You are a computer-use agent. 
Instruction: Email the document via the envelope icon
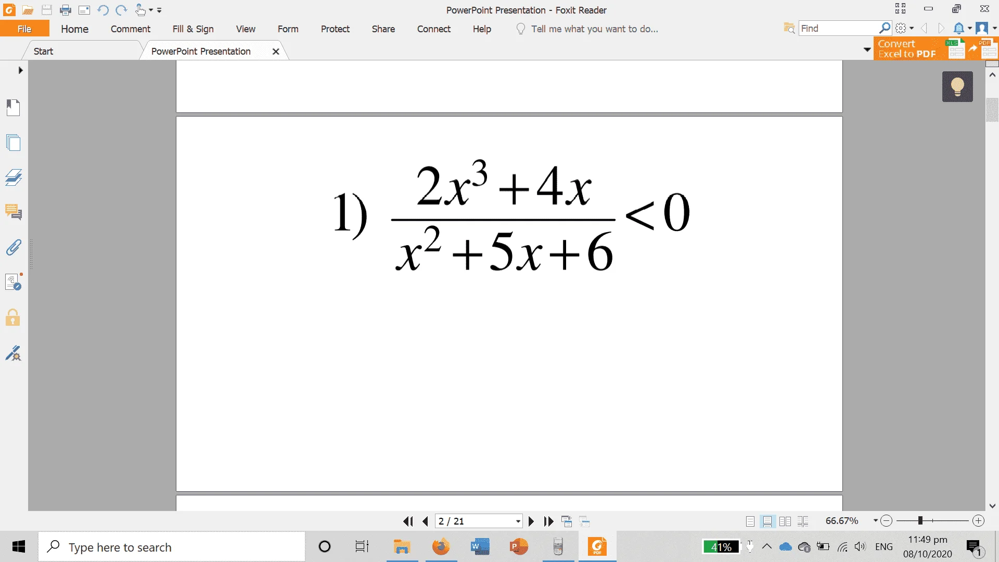(84, 10)
